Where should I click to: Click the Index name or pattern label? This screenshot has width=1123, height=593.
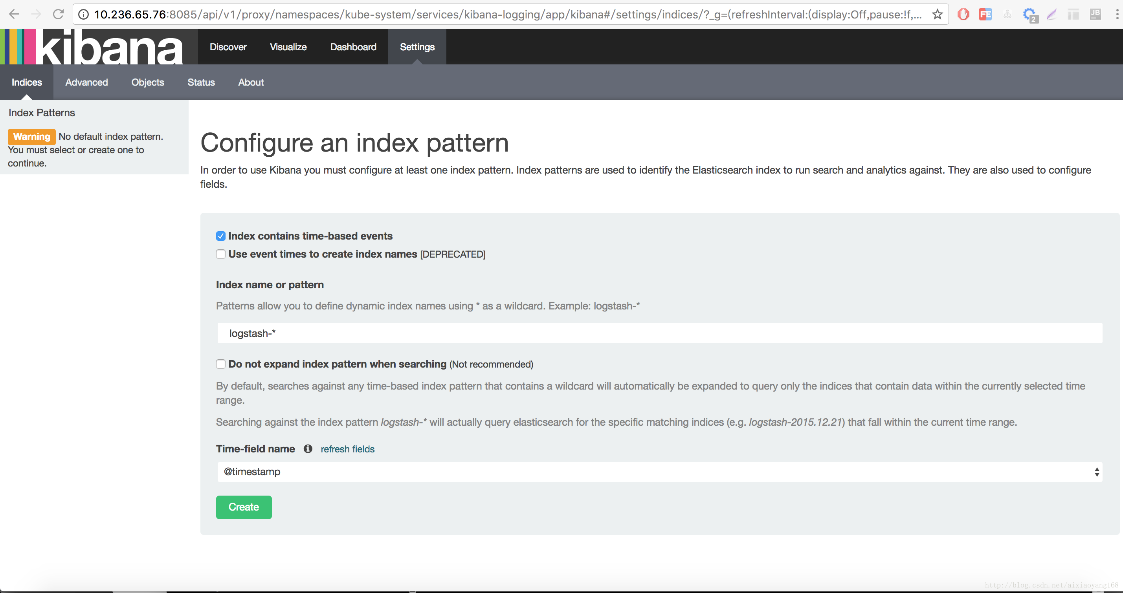coord(270,285)
